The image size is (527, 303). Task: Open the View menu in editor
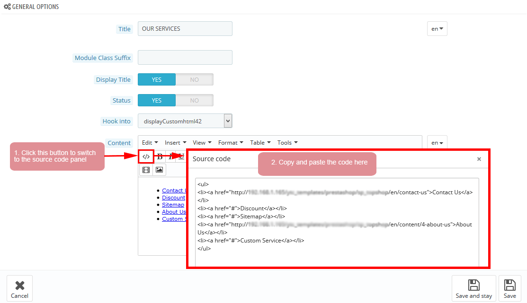pos(202,143)
